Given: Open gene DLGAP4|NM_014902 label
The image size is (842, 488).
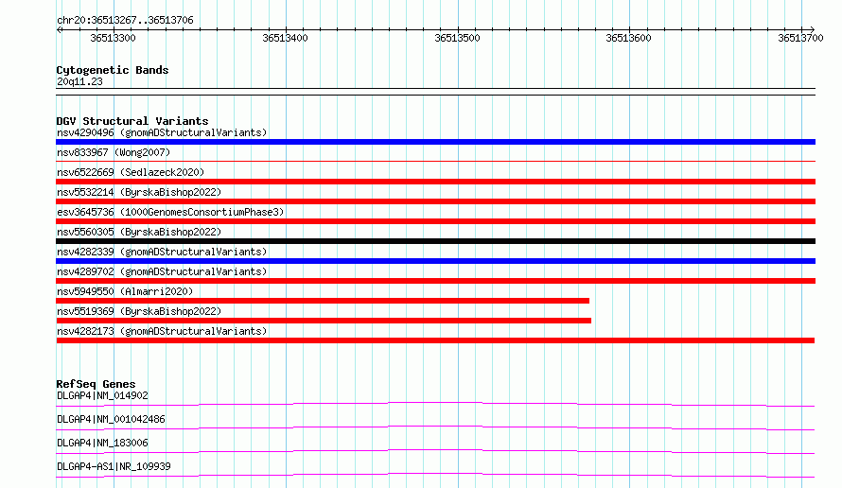Looking at the screenshot, I should click(x=102, y=395).
